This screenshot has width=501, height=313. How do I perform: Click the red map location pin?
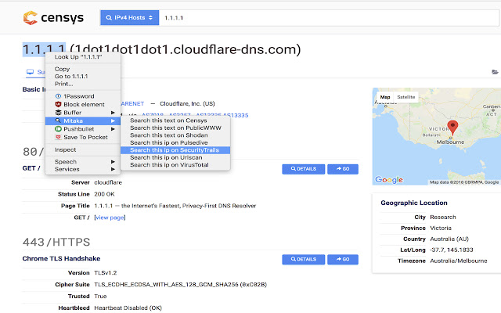452,128
